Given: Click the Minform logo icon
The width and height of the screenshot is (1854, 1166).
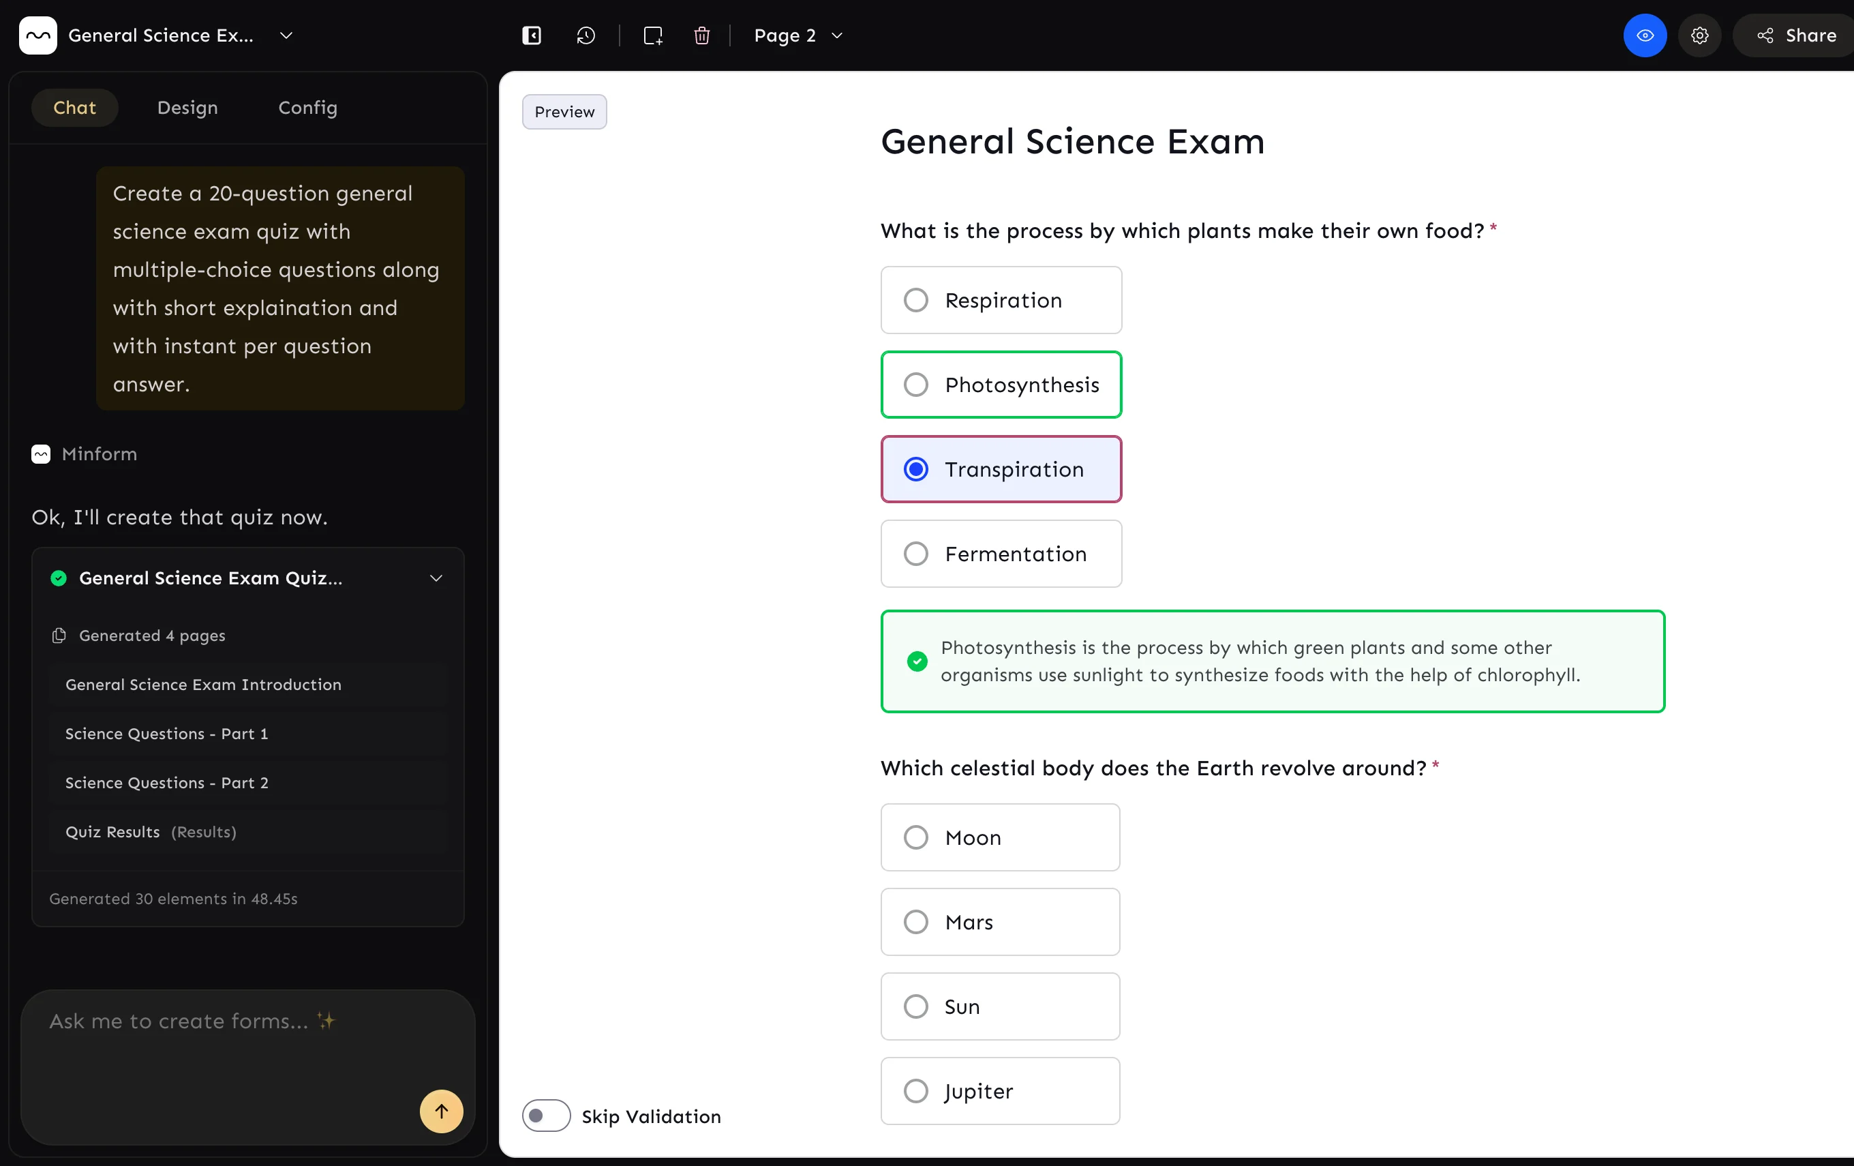Looking at the screenshot, I should 37,35.
